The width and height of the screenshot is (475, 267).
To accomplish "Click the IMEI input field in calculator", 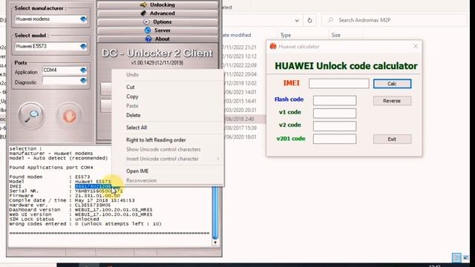I will [x=339, y=84].
